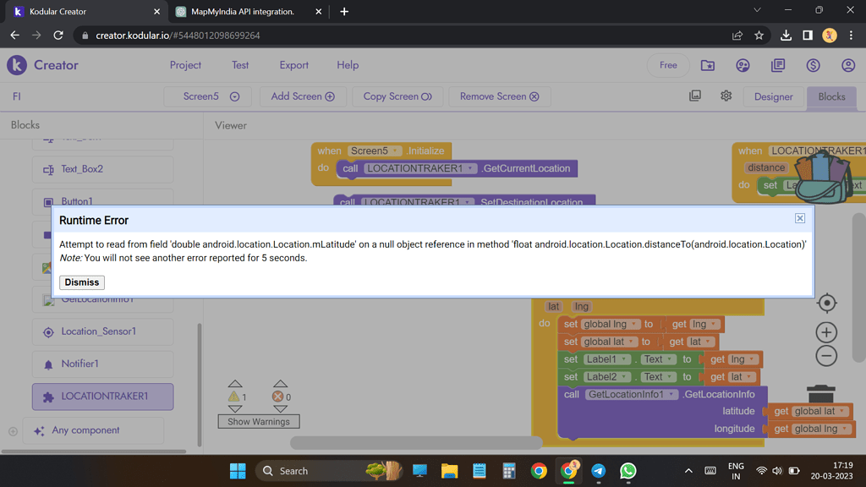Image resolution: width=866 pixels, height=487 pixels.
Task: Open File Explorer from the taskbar
Action: coord(450,471)
